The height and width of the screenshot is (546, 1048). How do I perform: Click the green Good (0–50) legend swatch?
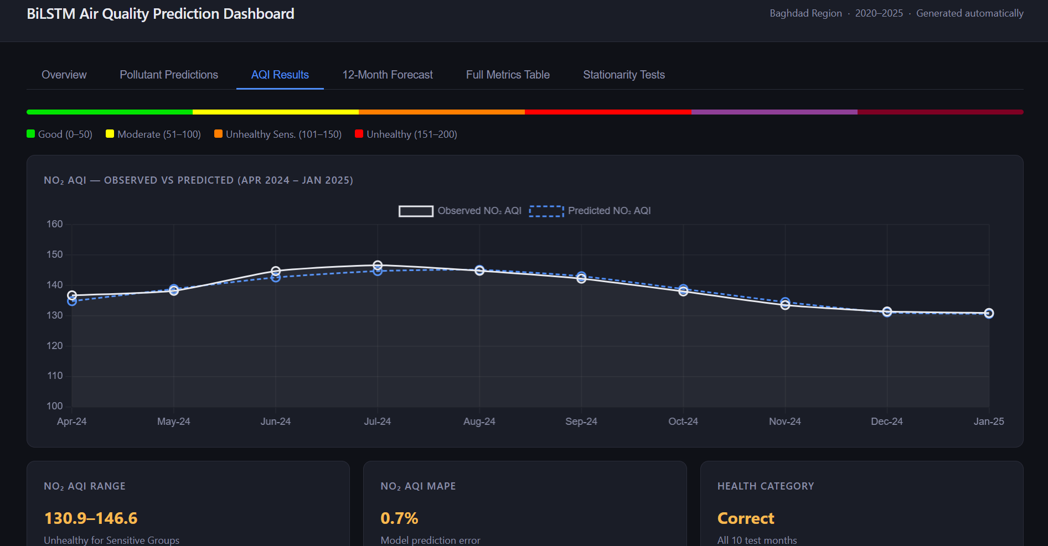pyautogui.click(x=31, y=134)
